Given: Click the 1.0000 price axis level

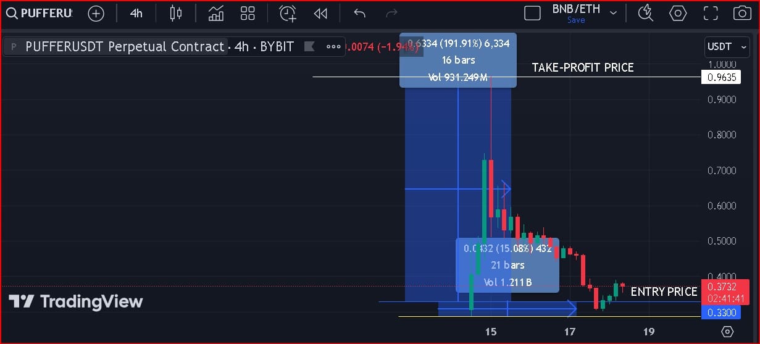Looking at the screenshot, I should tap(722, 64).
